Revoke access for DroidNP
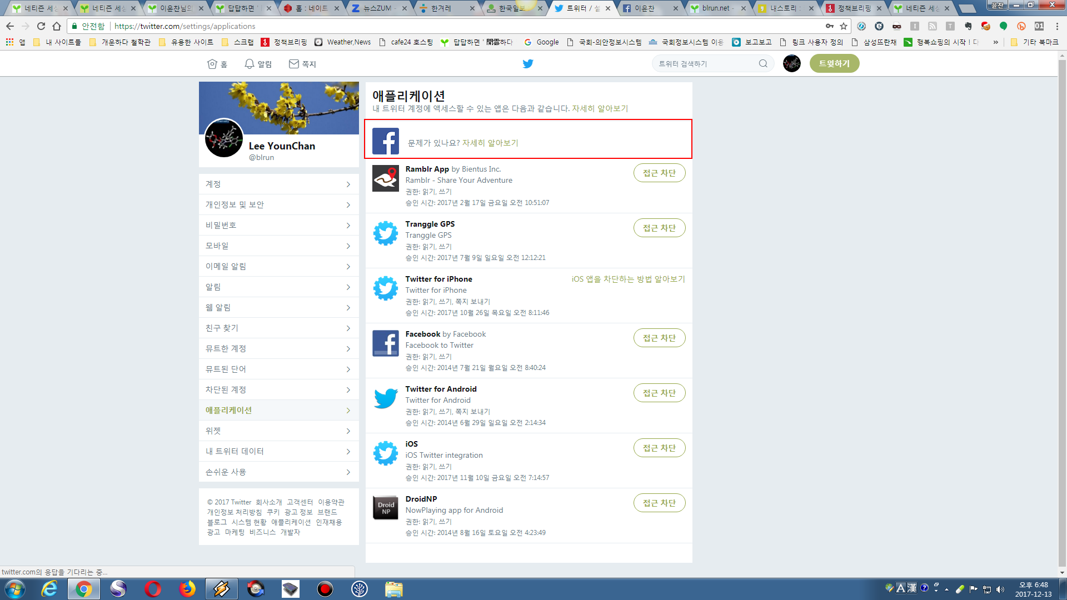Screen dimensions: 1067x600 (x=659, y=503)
